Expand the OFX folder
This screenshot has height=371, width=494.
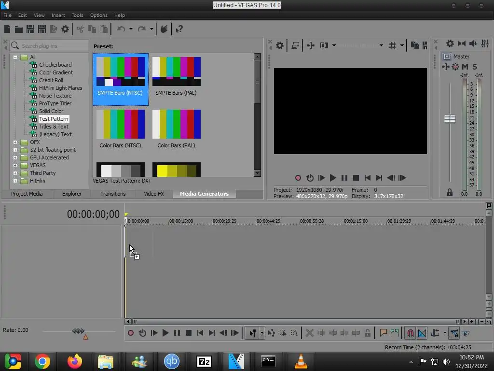point(15,143)
